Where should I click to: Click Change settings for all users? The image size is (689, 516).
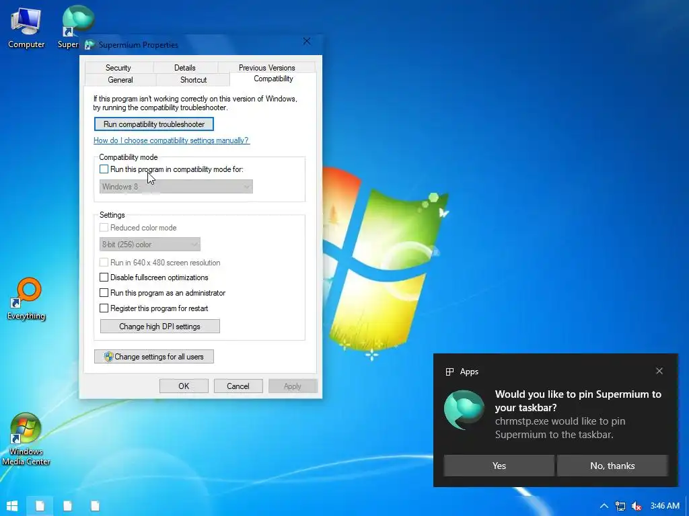coord(154,357)
